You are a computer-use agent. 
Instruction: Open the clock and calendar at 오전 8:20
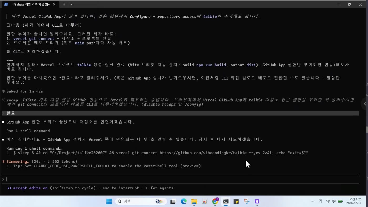tap(354, 201)
